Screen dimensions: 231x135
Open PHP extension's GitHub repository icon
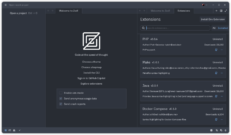pos(216,50)
